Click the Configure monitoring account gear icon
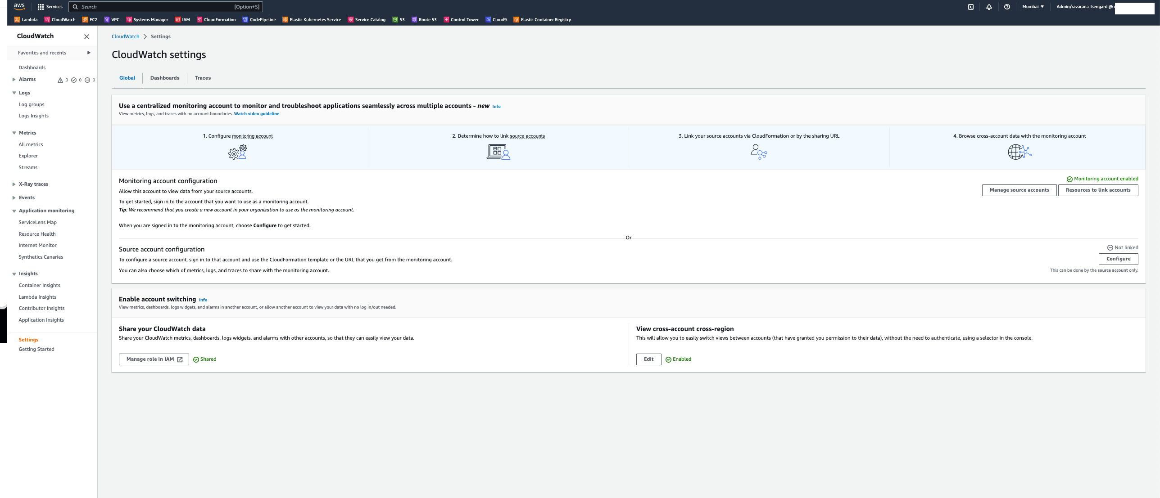This screenshot has height=498, width=1160. click(237, 152)
